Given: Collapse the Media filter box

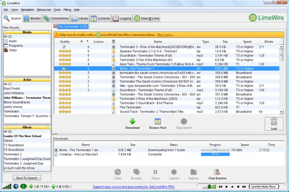Looking at the screenshot, I should click(x=48, y=32).
